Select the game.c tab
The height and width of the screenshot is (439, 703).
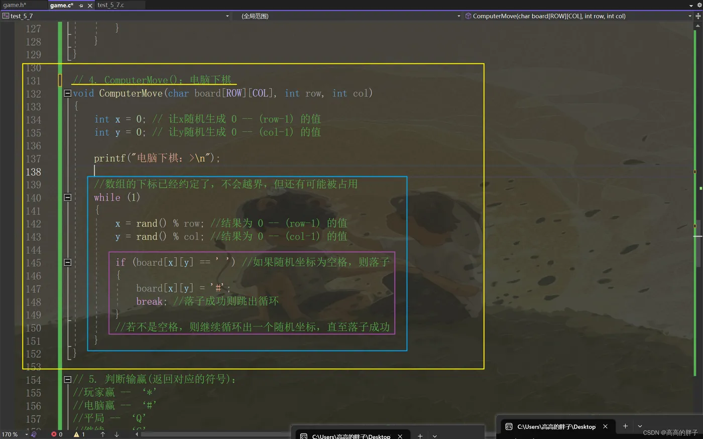click(61, 5)
